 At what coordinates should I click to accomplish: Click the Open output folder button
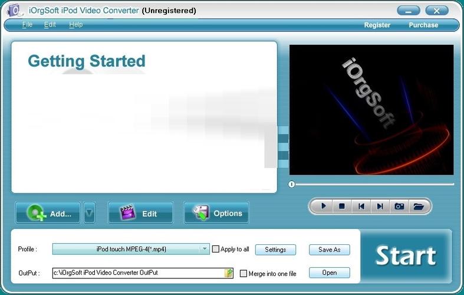click(x=330, y=273)
